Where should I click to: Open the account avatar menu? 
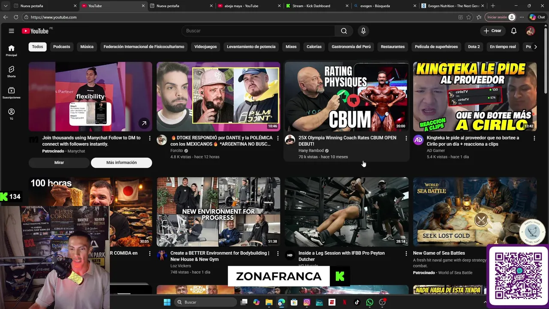click(531, 31)
